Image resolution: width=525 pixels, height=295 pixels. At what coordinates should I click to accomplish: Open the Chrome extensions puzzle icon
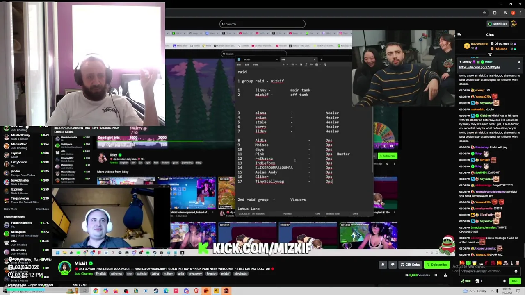click(x=495, y=13)
